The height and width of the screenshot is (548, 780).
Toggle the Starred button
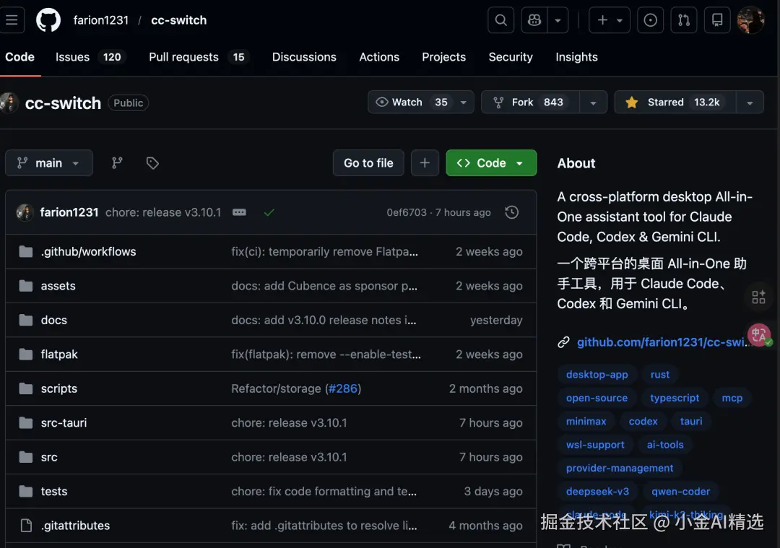point(675,102)
